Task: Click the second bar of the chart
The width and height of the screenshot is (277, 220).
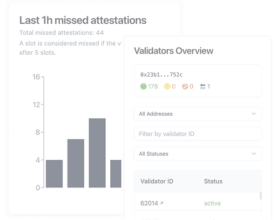Action: tap(76, 164)
